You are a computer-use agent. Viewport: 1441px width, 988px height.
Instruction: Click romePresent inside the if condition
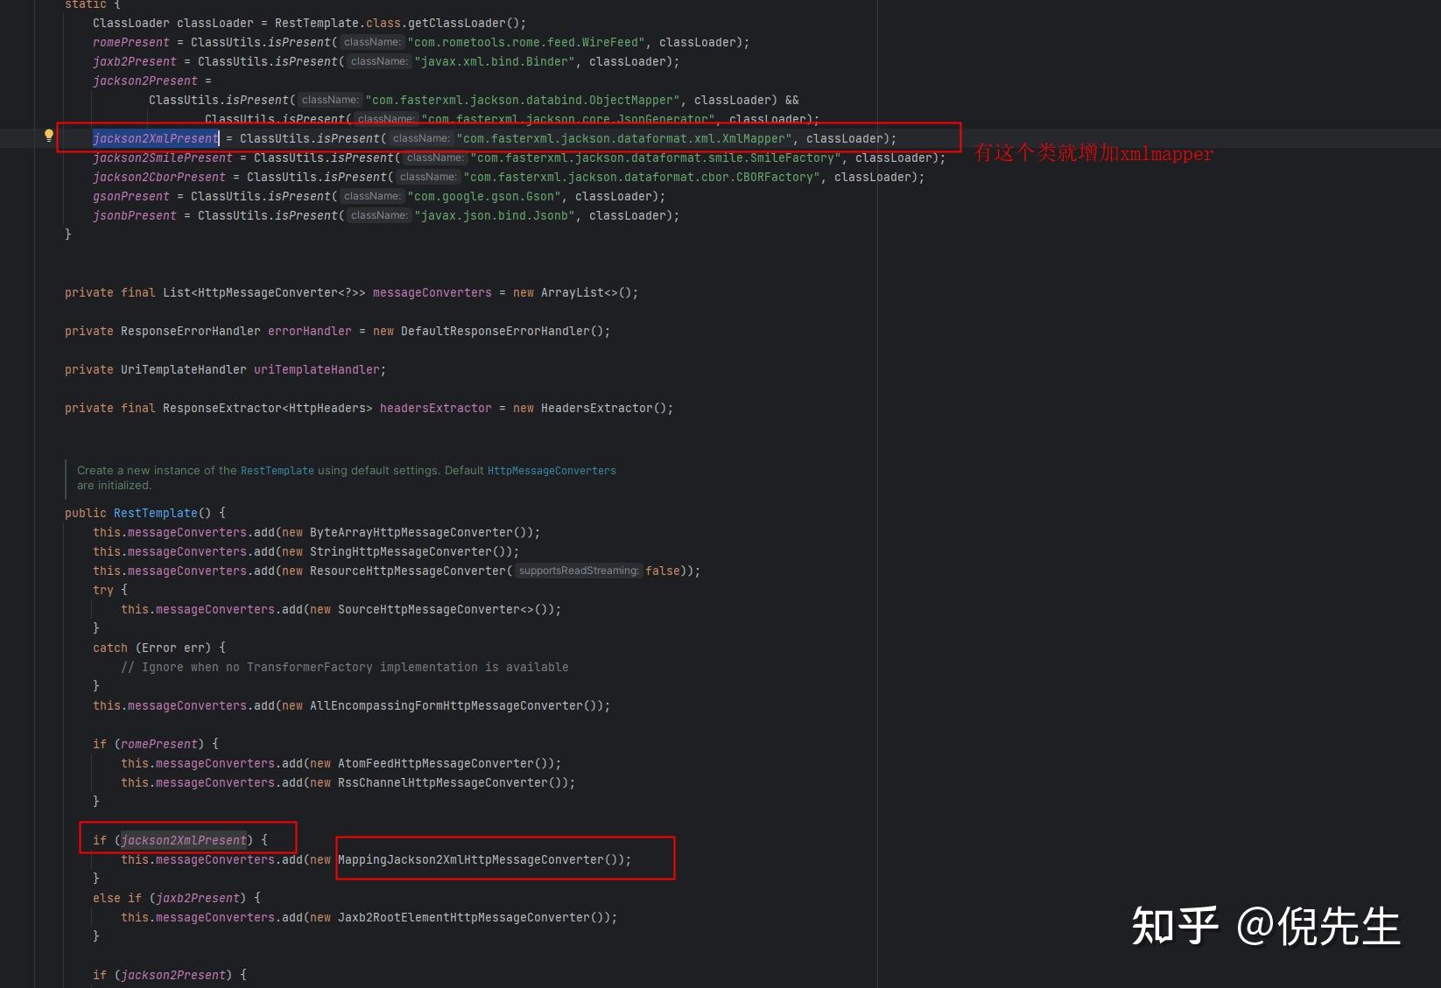coord(159,744)
